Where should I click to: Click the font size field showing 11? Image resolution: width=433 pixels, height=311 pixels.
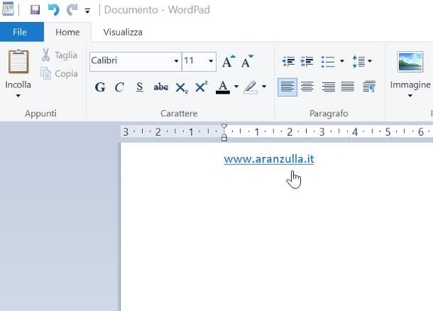coord(194,60)
